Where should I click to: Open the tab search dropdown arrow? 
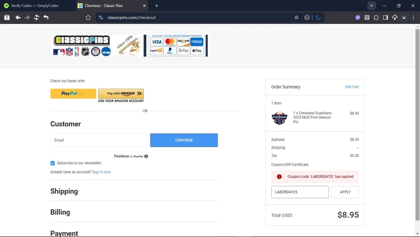(372, 6)
